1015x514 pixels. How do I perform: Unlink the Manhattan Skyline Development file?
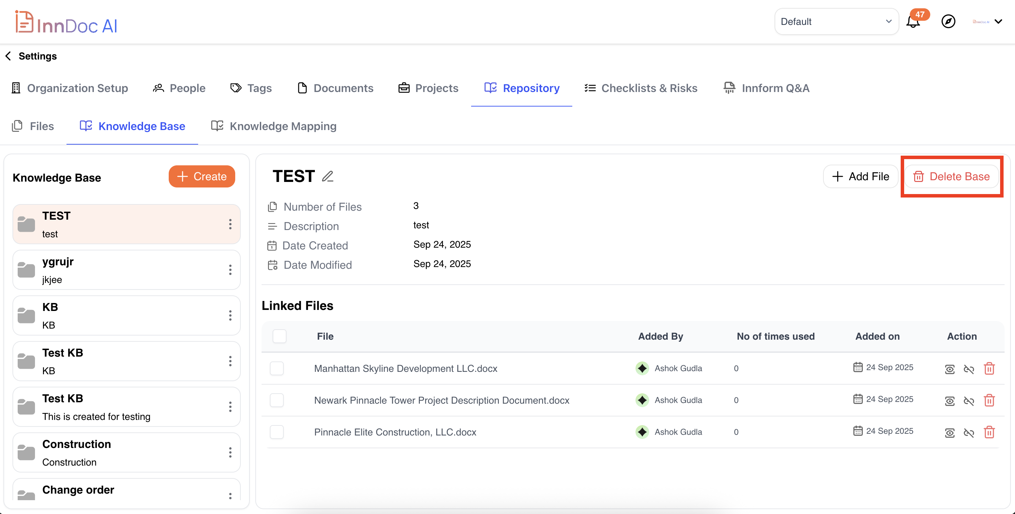click(x=969, y=369)
